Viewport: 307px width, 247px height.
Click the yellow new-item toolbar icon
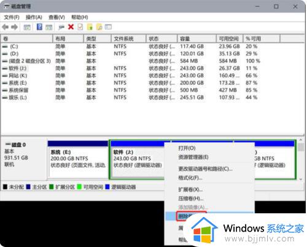tap(90, 27)
